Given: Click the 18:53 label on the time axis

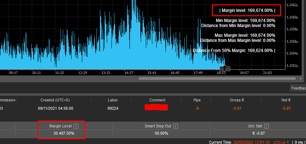Looking at the screenshot, I should [x=221, y=73].
